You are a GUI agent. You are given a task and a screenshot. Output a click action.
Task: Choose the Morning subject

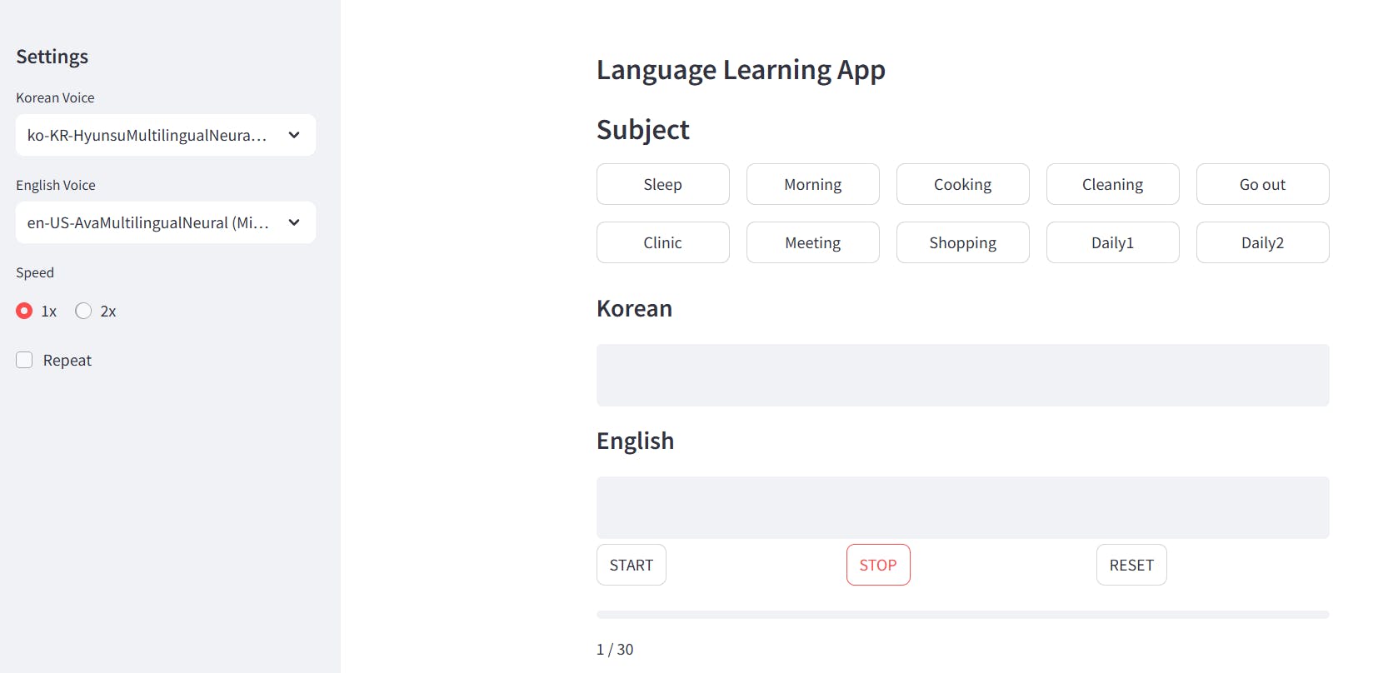tap(813, 184)
